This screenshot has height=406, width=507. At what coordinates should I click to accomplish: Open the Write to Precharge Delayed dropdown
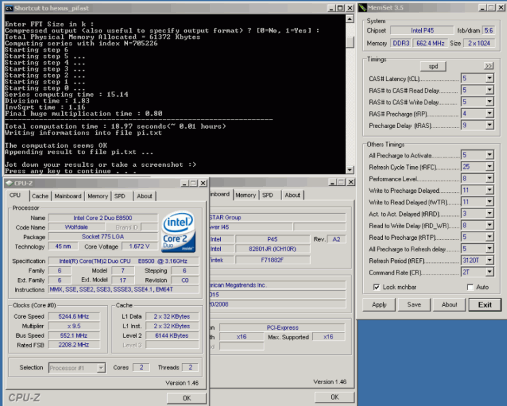tap(489, 190)
